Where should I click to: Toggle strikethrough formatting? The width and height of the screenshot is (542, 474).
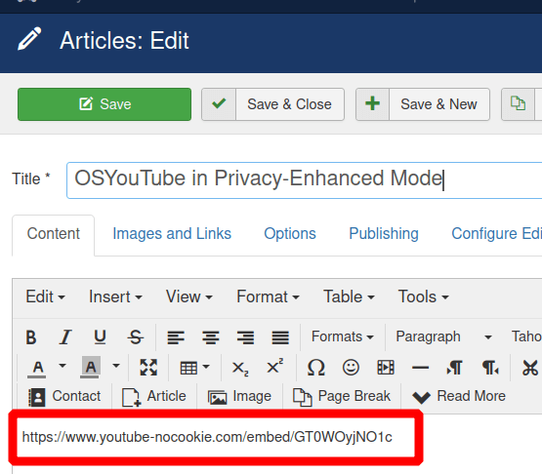coord(135,336)
